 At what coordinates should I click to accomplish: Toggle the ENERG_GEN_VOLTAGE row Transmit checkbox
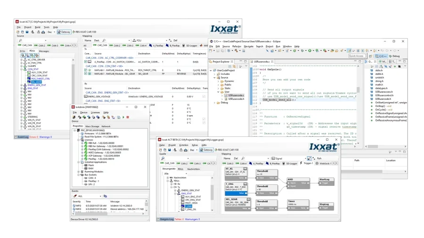204,96
